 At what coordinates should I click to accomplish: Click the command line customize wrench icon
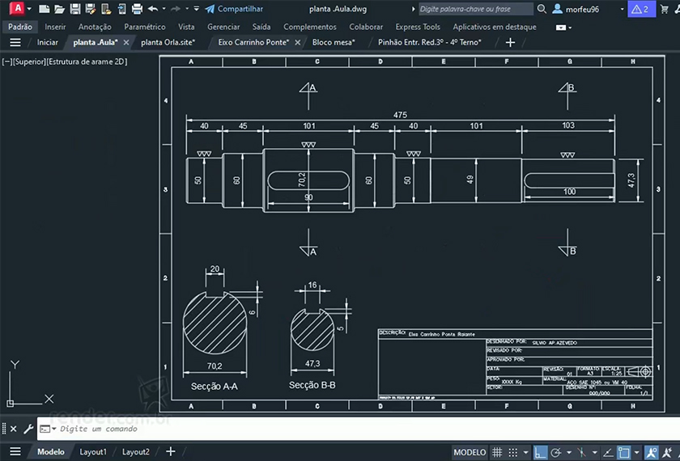click(28, 429)
